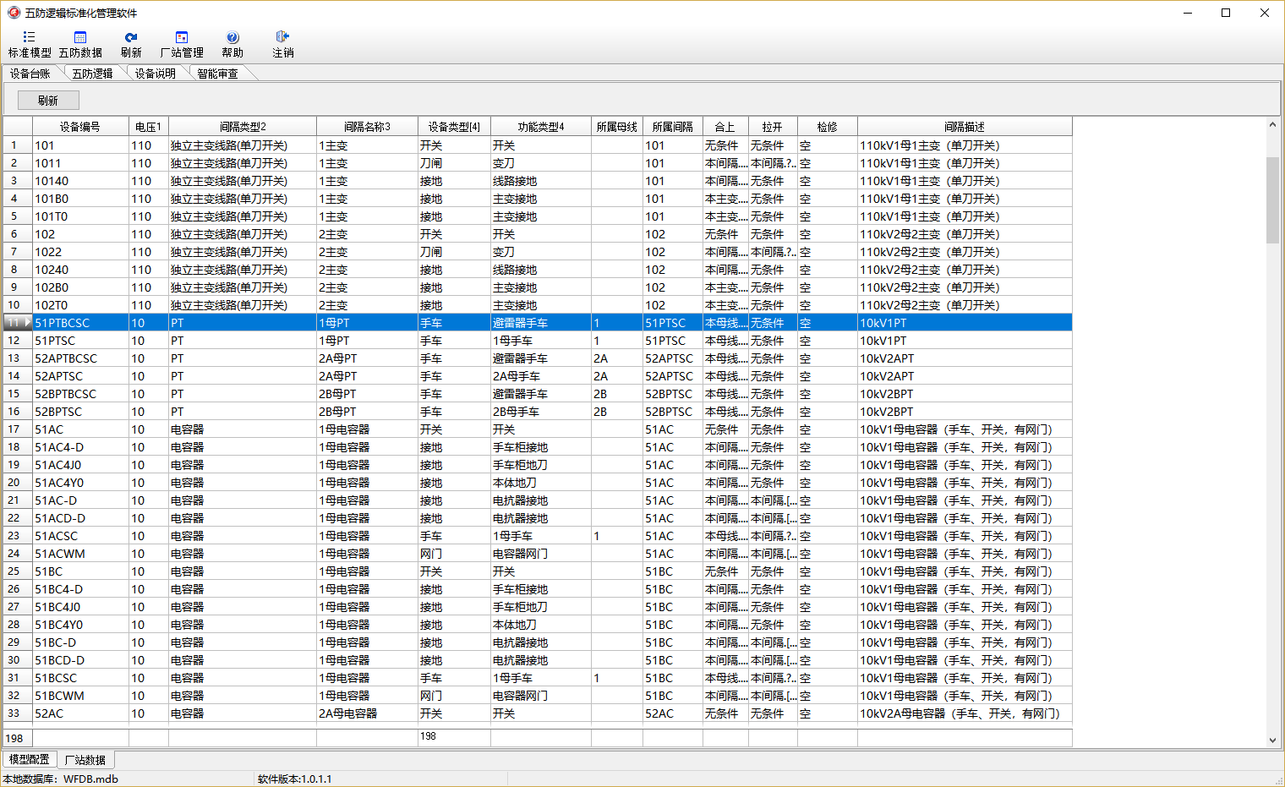Click the vertical scrollbar thumb
The image size is (1285, 787).
(x=1272, y=199)
